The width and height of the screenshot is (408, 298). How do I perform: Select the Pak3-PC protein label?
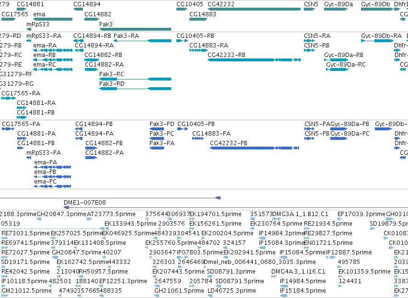[x=162, y=133]
